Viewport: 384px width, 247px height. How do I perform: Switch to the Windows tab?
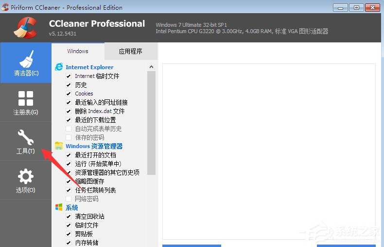pyautogui.click(x=78, y=51)
